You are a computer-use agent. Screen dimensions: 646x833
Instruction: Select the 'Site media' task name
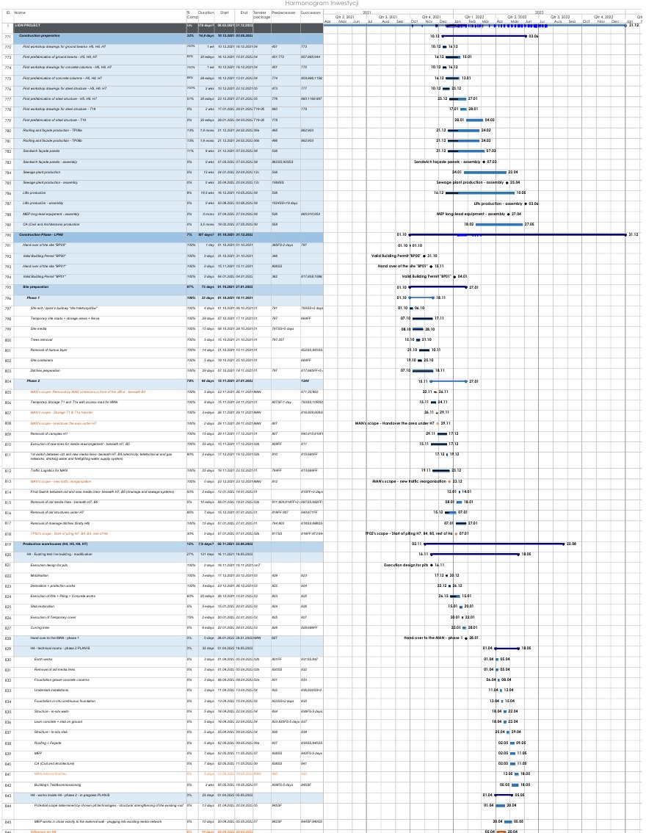[x=38, y=329]
